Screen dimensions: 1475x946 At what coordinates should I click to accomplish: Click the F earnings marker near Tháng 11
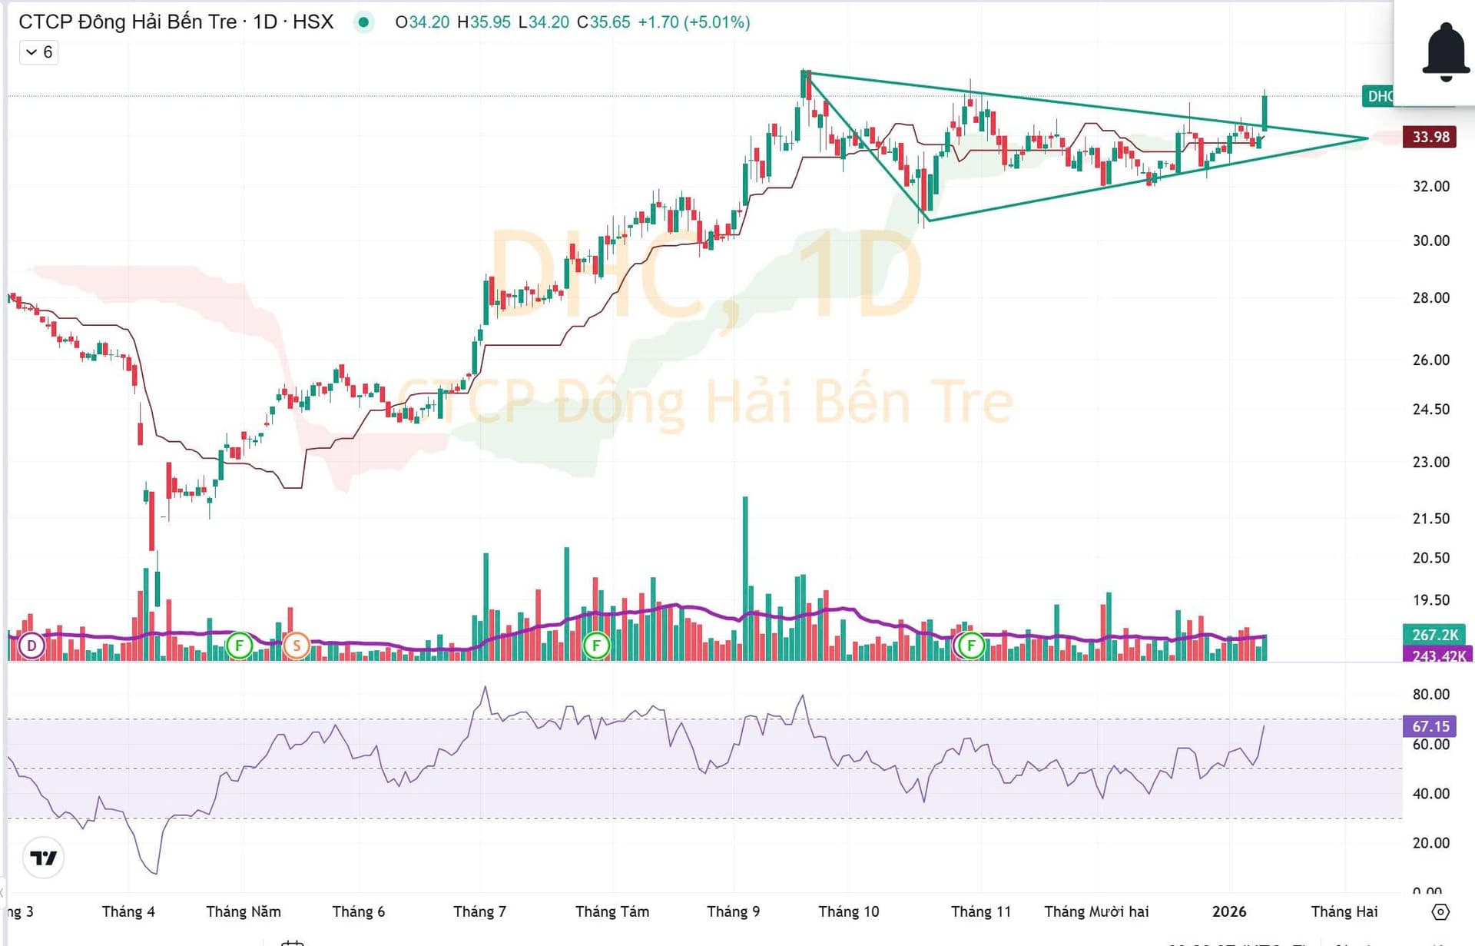(x=971, y=646)
